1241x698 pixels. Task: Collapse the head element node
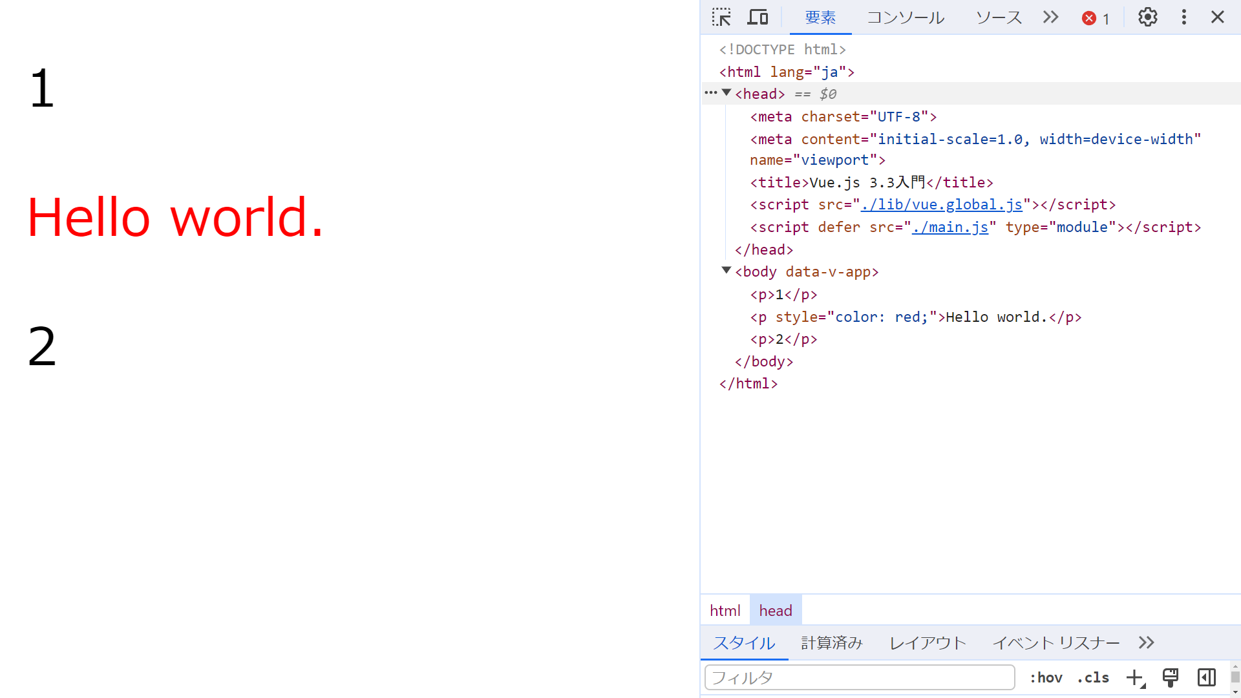coord(727,93)
